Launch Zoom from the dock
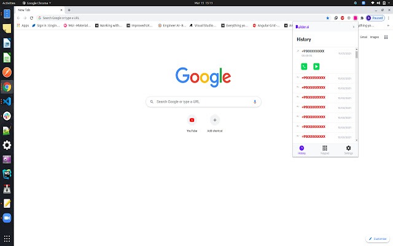393x246 pixels. click(x=7, y=218)
